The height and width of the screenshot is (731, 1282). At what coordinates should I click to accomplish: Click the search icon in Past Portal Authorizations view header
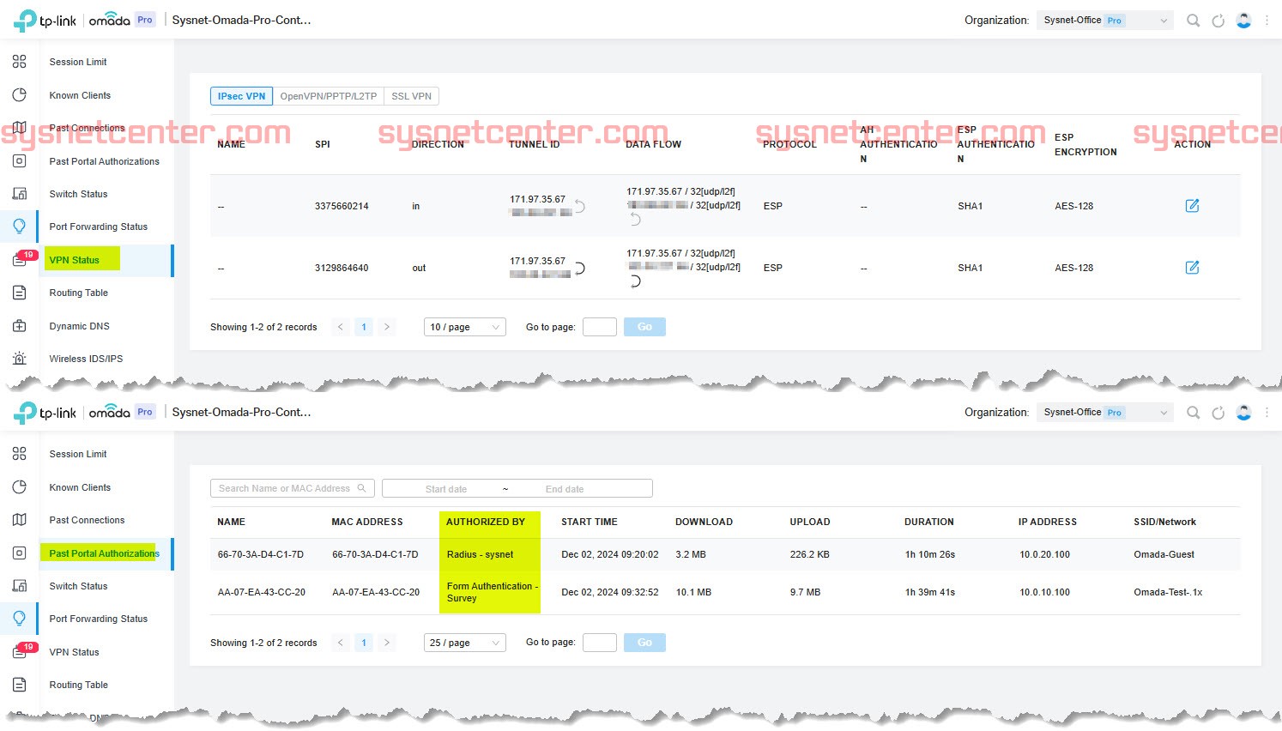(x=1193, y=413)
